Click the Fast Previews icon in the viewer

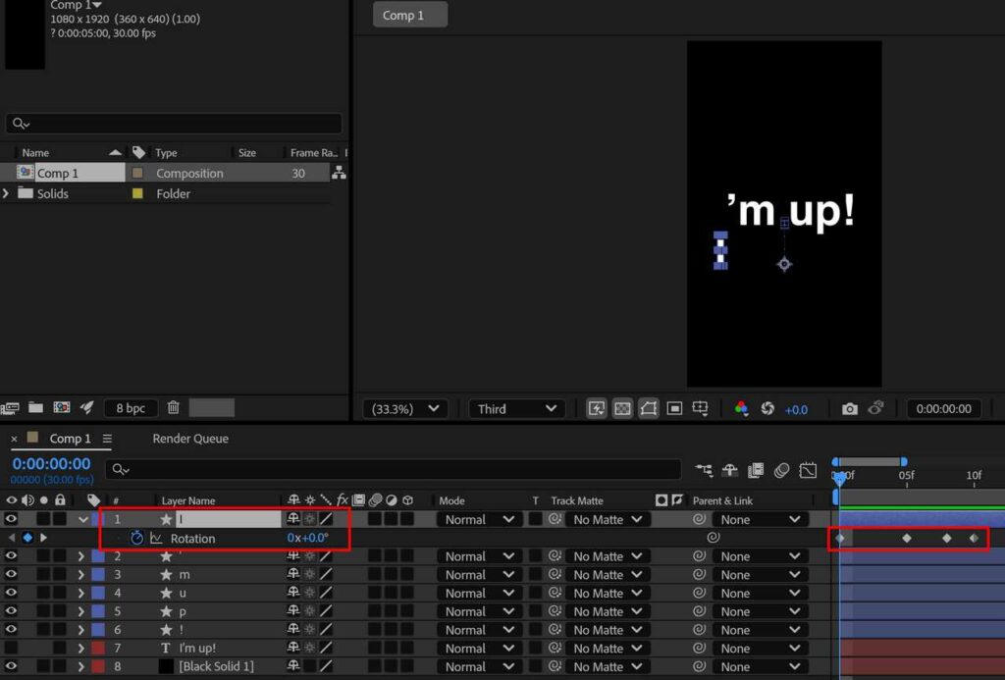(596, 409)
